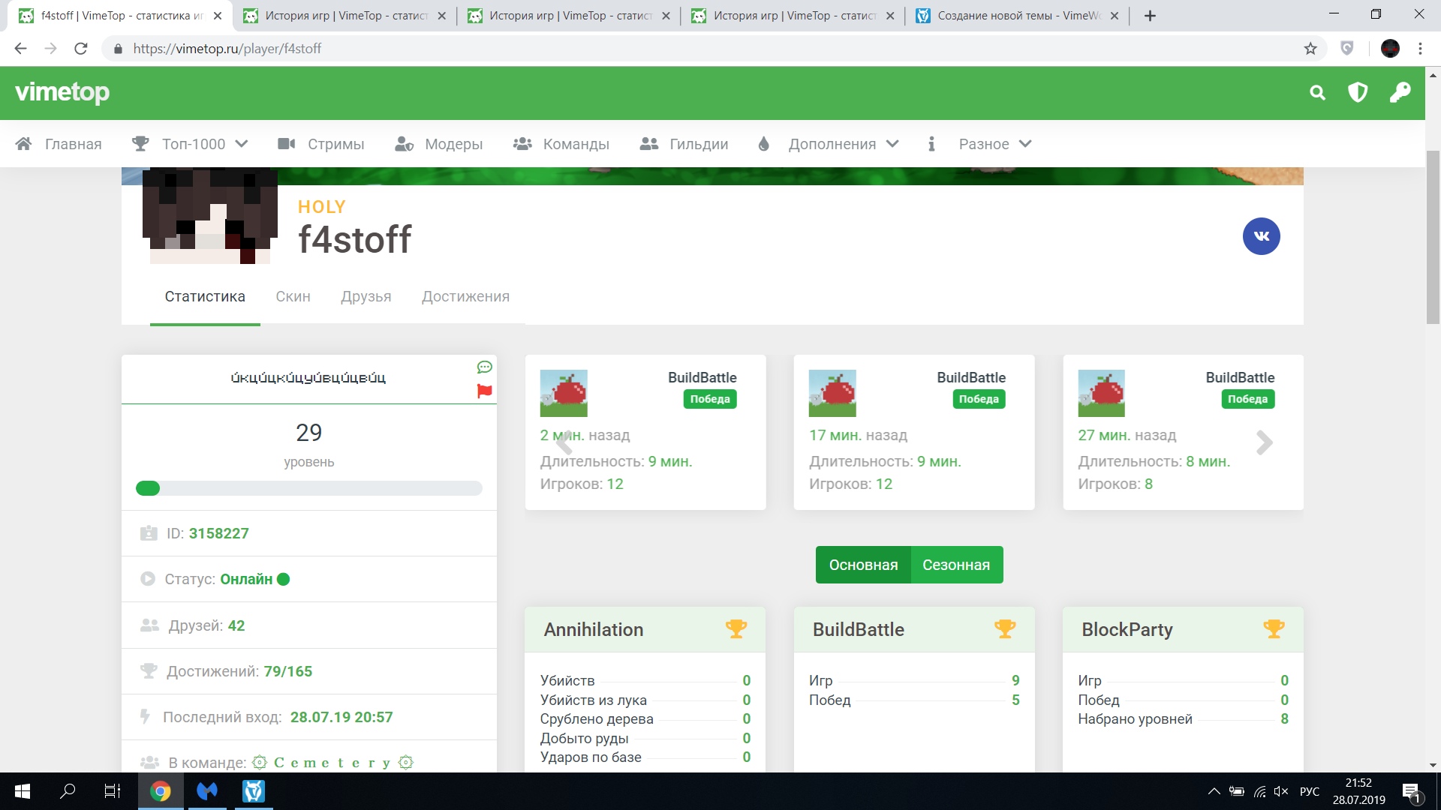Click Chrome icon on taskbar
Screen dimensions: 1441x810
click(160, 791)
